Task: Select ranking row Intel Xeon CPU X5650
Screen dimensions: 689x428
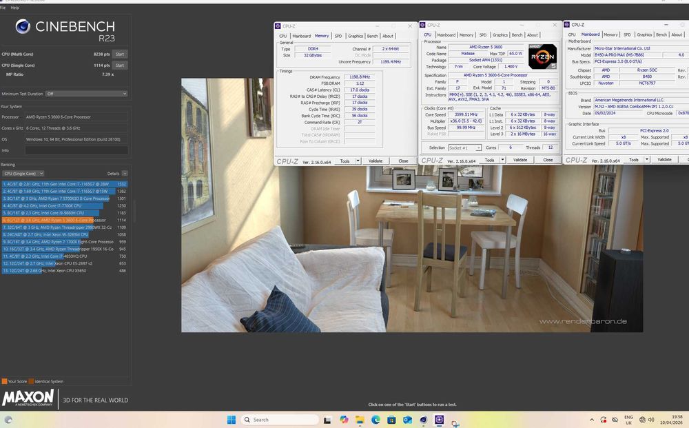Action: (x=65, y=271)
